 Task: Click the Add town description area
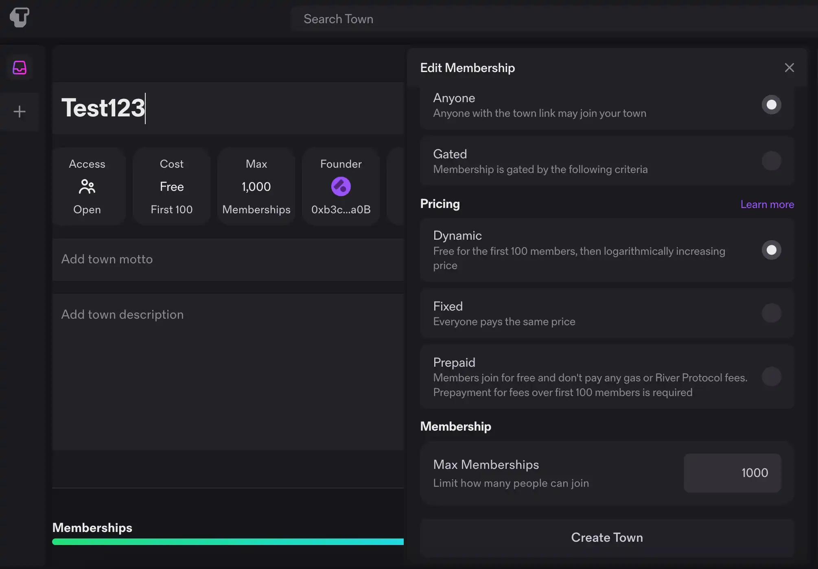coord(228,370)
